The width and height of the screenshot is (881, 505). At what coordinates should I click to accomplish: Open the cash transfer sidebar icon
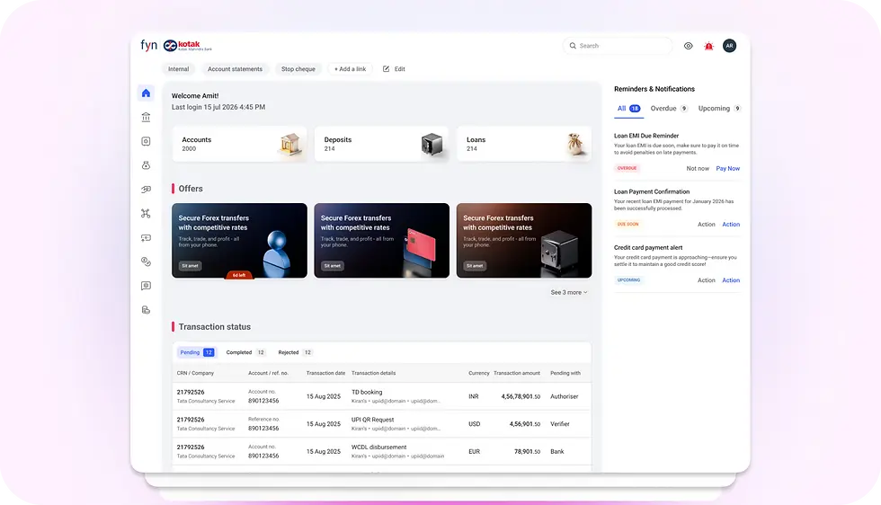pyautogui.click(x=146, y=237)
